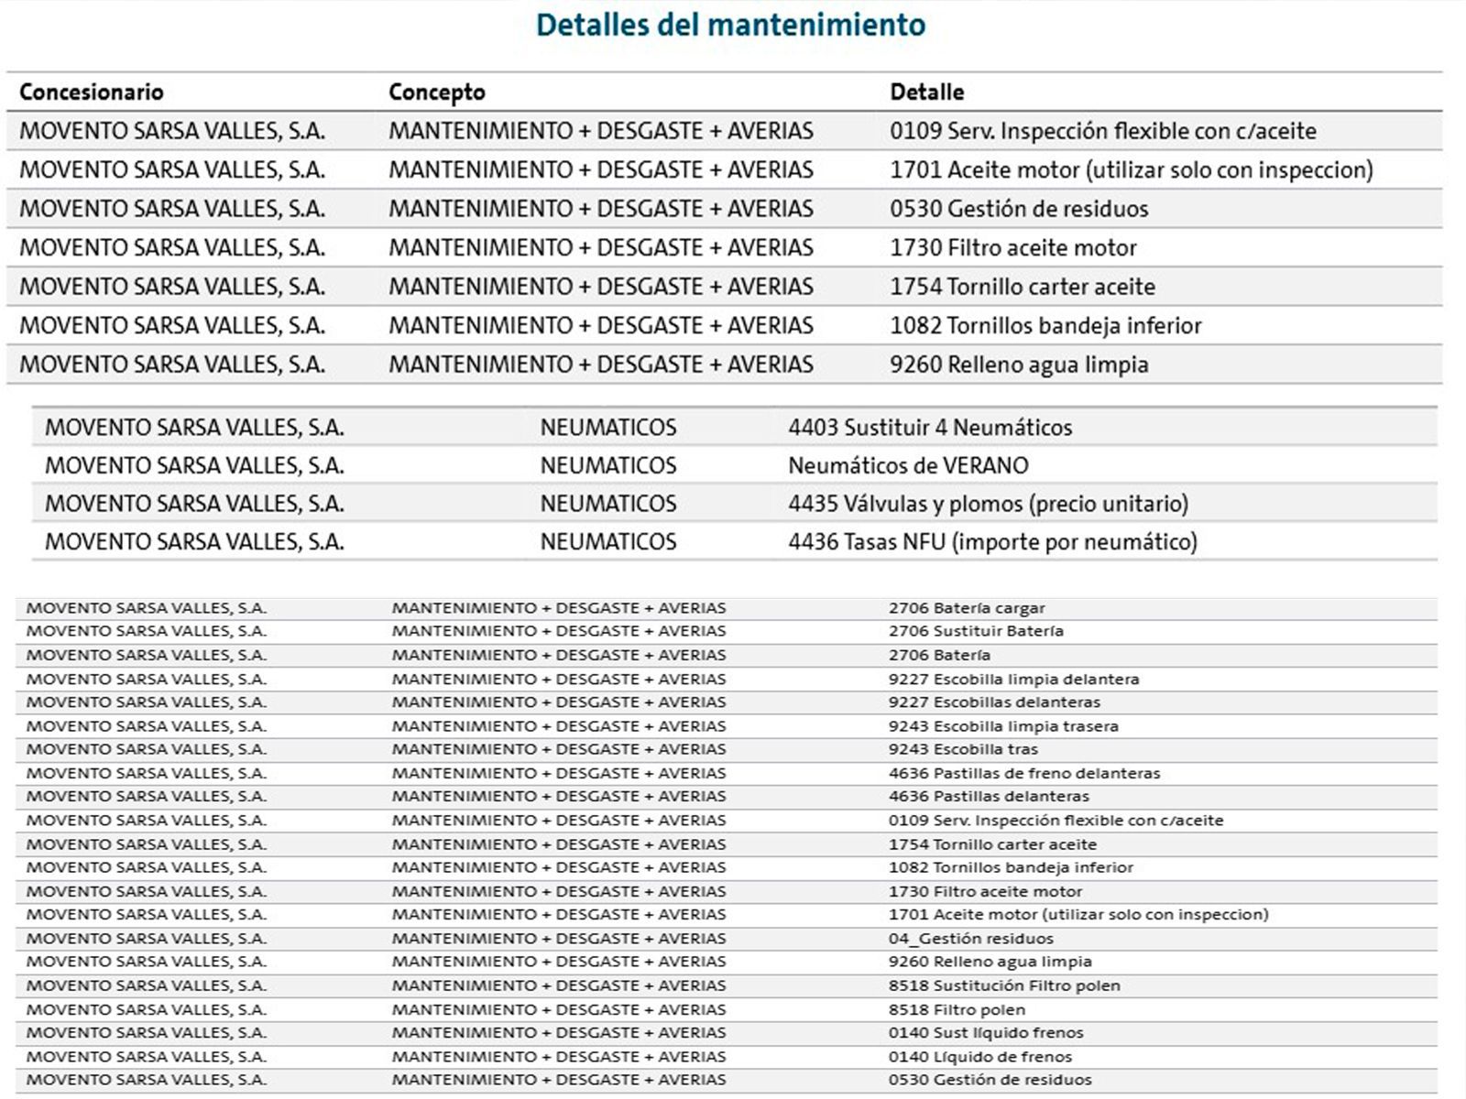Click detail '4403 Sustituir 4 Neumáticos'

click(x=930, y=428)
